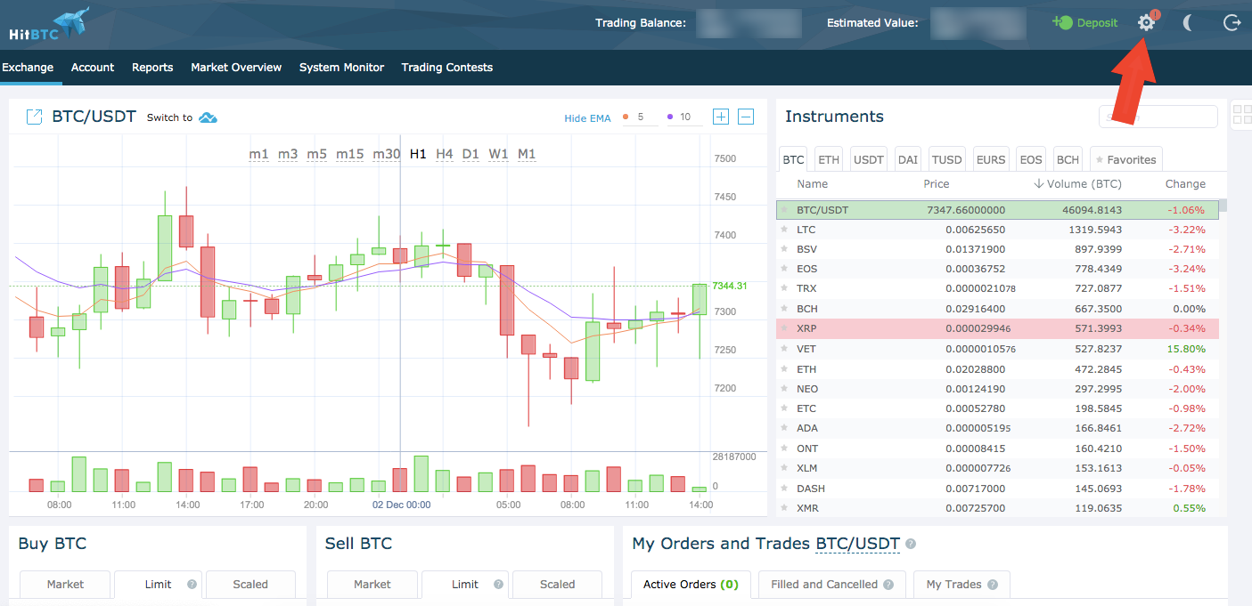Click the green Deposit button

pyautogui.click(x=1084, y=23)
